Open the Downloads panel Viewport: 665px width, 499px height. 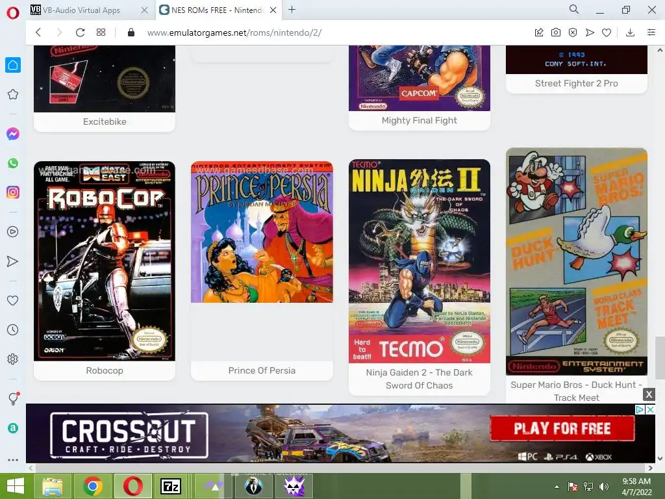coord(630,32)
